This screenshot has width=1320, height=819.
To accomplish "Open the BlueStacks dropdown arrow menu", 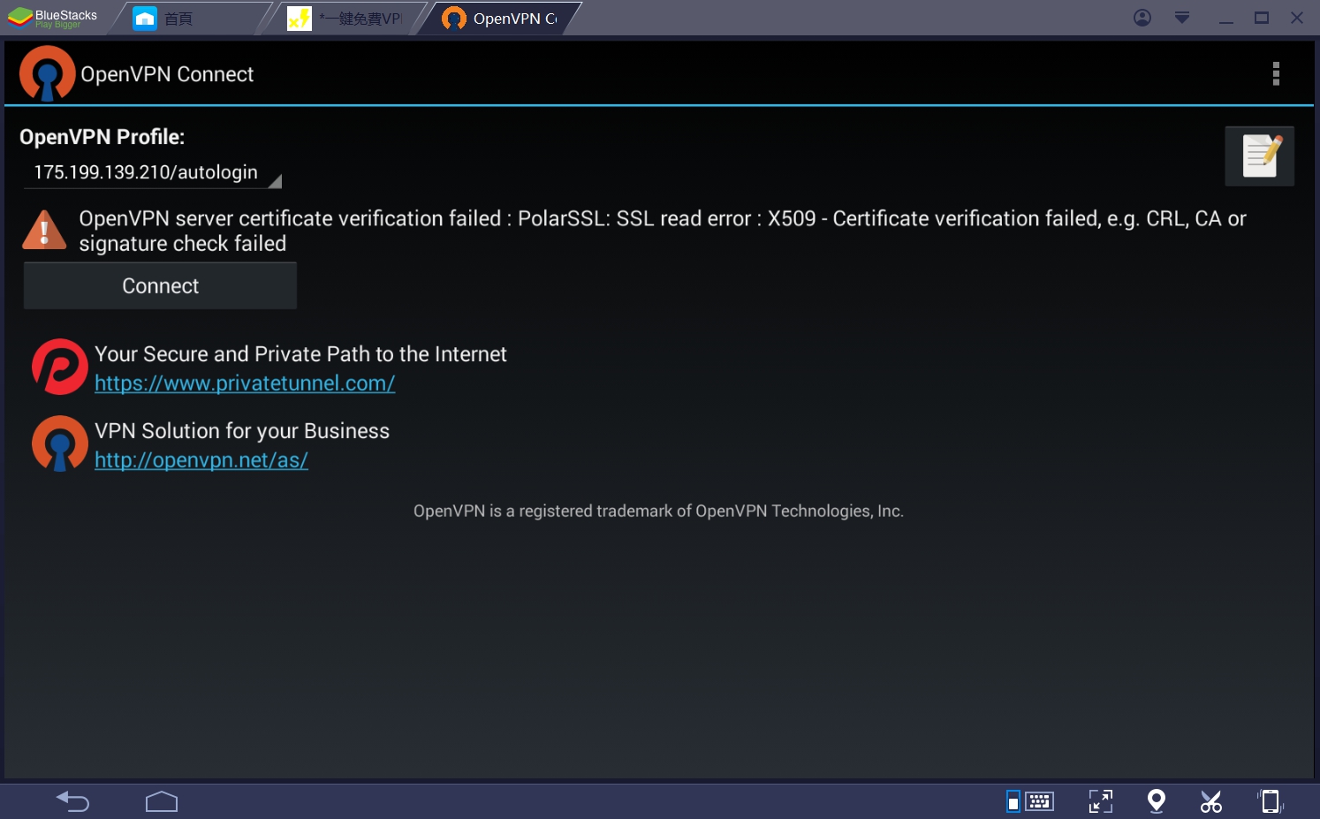I will (x=1182, y=18).
